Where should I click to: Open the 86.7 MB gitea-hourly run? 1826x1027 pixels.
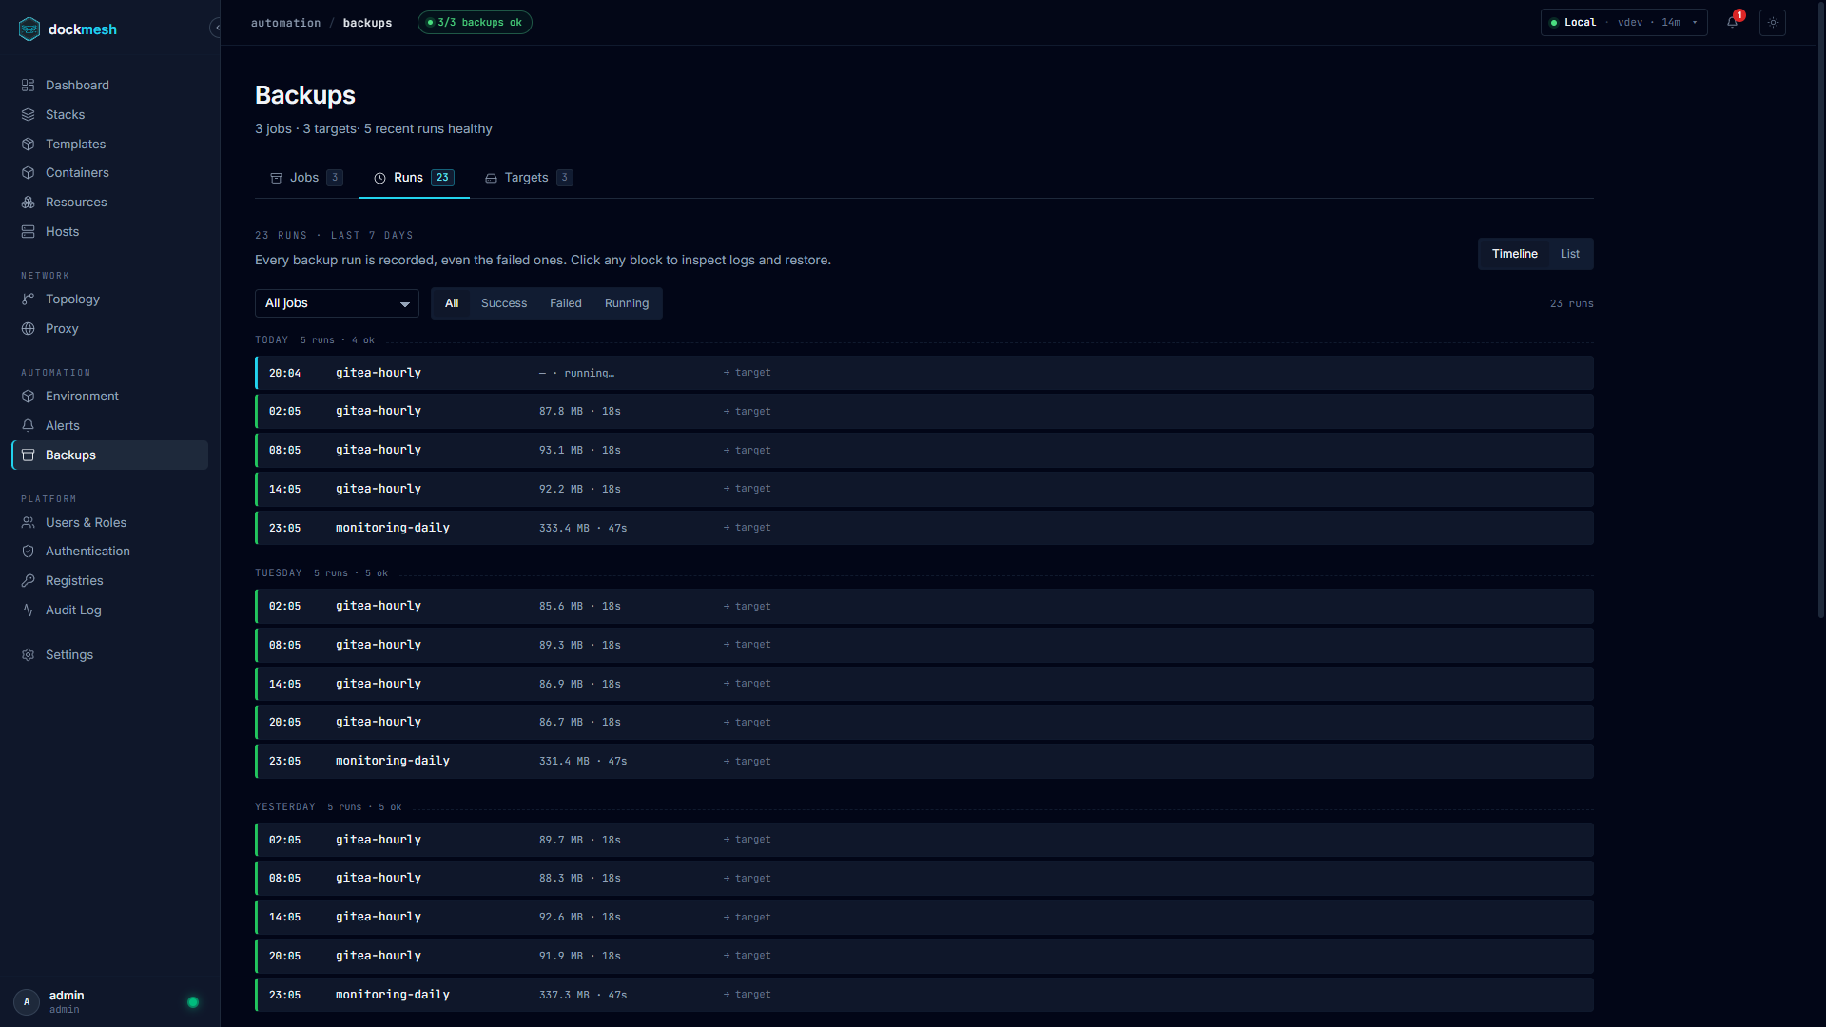[x=924, y=723]
